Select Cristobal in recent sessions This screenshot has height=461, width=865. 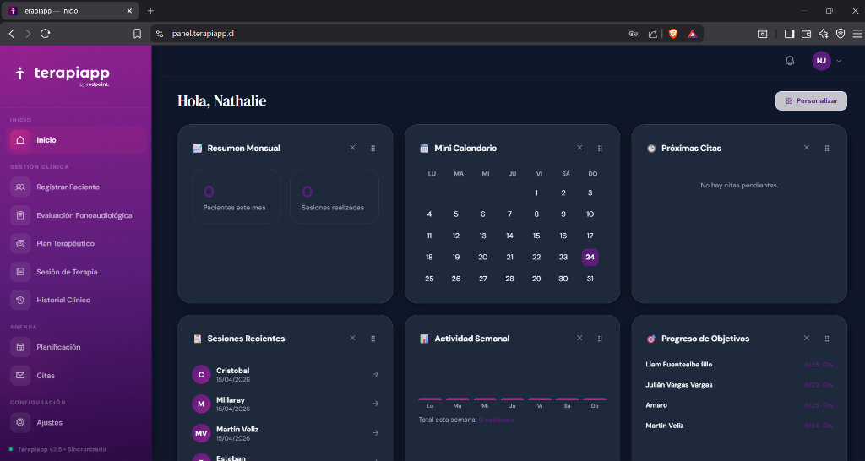click(x=286, y=374)
